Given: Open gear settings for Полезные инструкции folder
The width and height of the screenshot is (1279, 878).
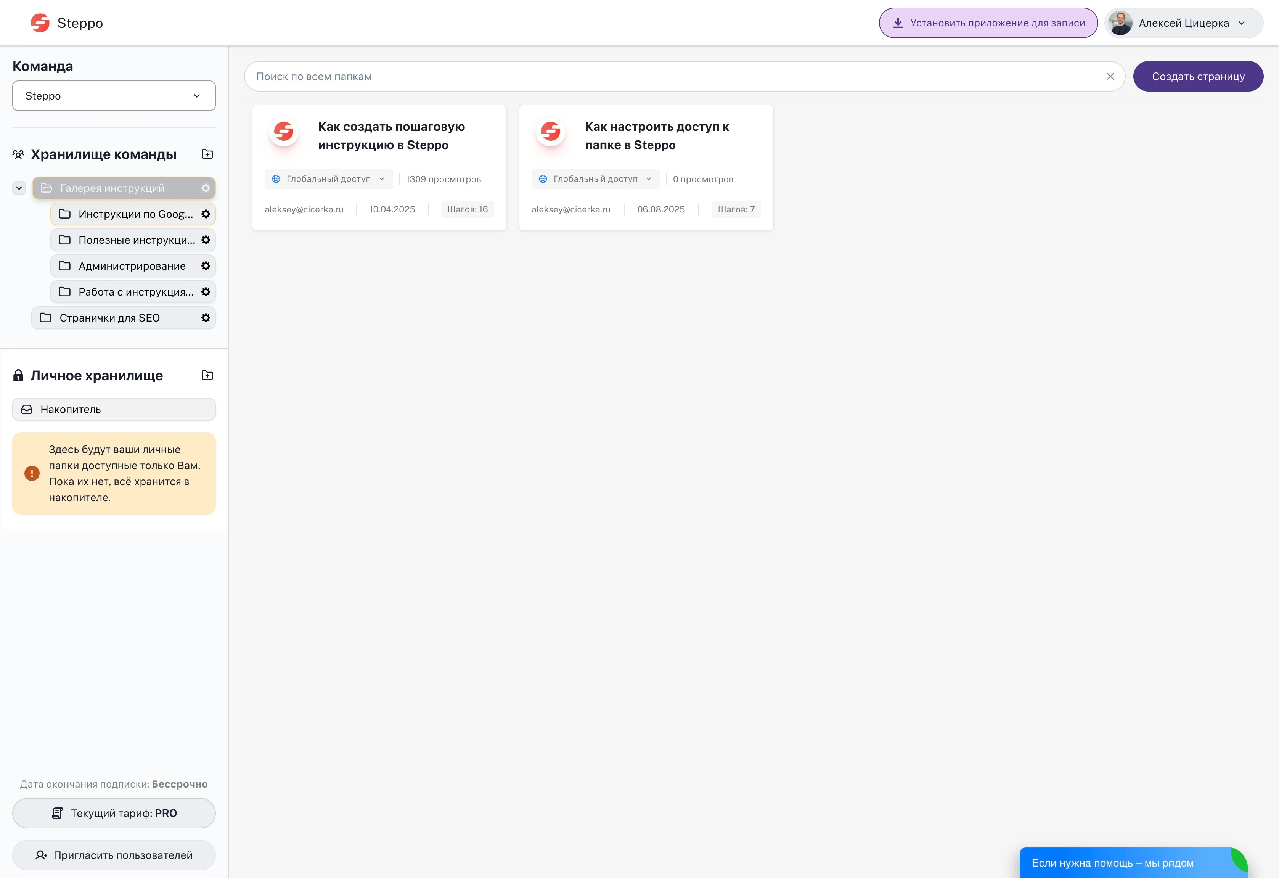Looking at the screenshot, I should click(206, 240).
